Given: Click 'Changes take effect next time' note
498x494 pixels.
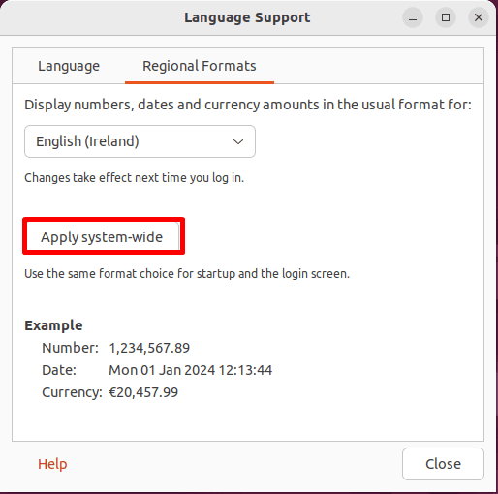Looking at the screenshot, I should point(135,178).
